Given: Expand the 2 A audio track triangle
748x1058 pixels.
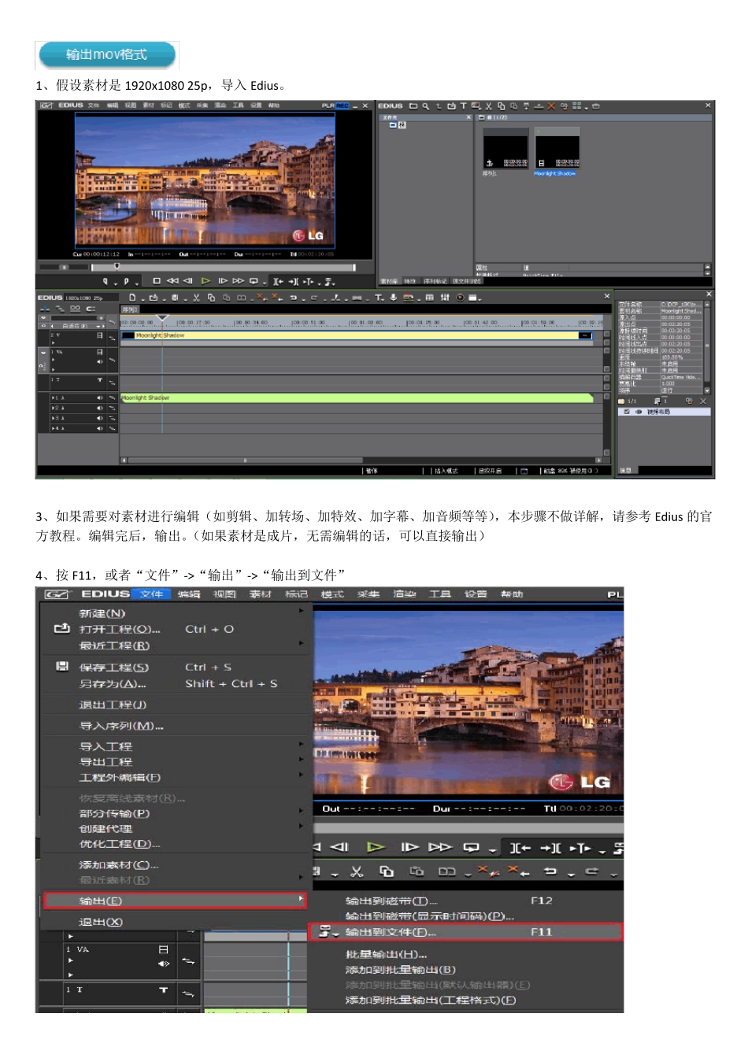Looking at the screenshot, I should click(53, 408).
